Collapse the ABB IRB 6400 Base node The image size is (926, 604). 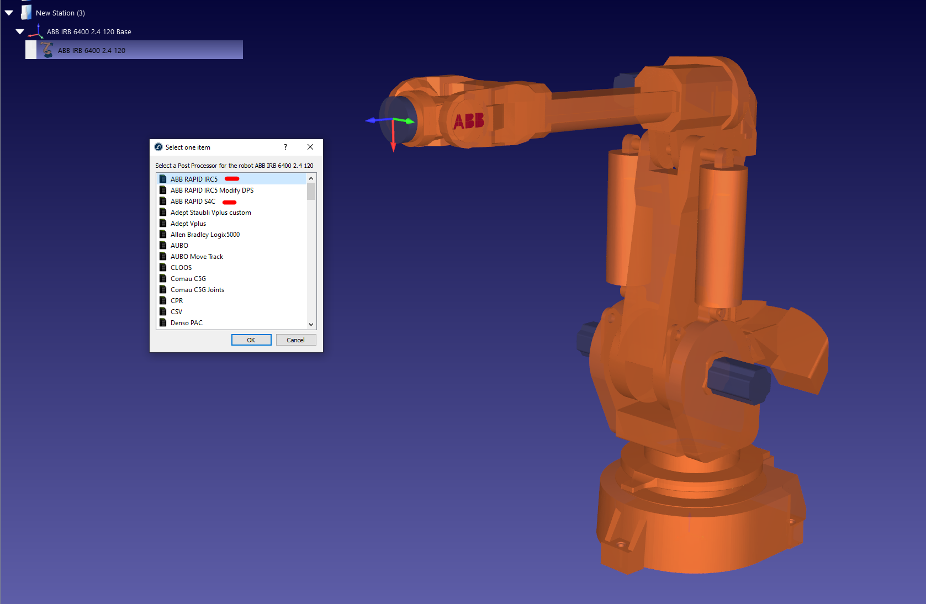20,31
